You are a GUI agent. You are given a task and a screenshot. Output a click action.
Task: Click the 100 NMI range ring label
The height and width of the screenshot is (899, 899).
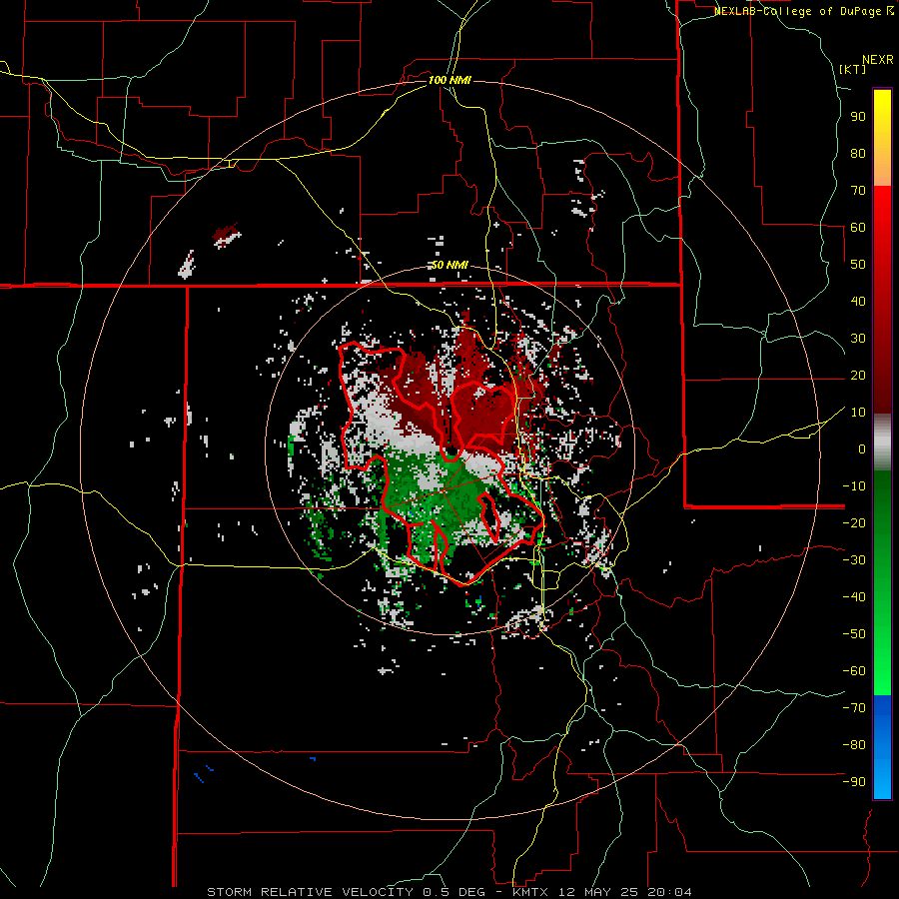(449, 80)
